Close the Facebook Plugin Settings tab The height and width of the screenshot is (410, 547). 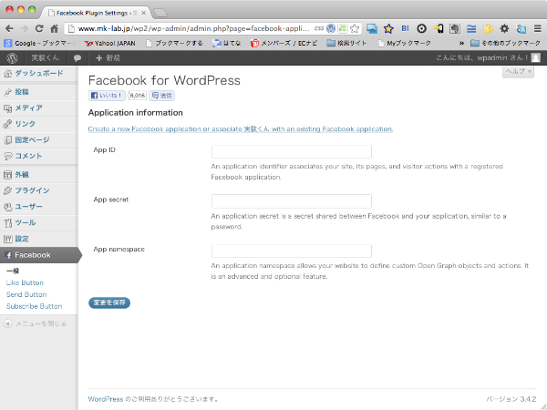(143, 13)
